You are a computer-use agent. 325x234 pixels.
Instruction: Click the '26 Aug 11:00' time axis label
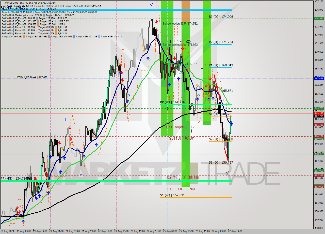click(x=202, y=231)
